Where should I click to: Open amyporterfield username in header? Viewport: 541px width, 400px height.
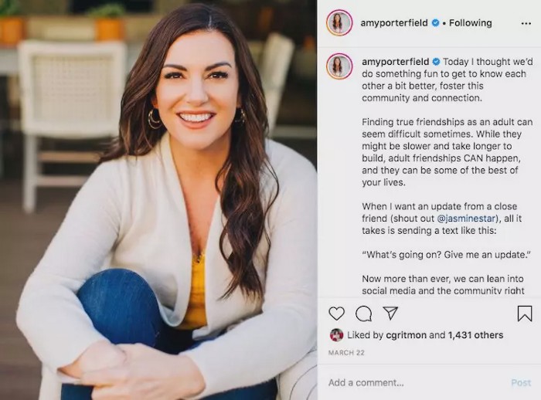click(394, 23)
